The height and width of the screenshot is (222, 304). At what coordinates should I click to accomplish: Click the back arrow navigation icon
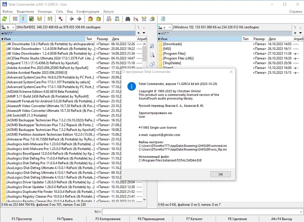(71, 19)
